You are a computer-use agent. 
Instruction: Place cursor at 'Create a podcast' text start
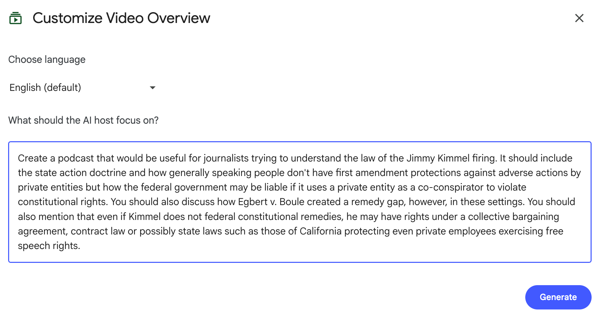pos(18,158)
